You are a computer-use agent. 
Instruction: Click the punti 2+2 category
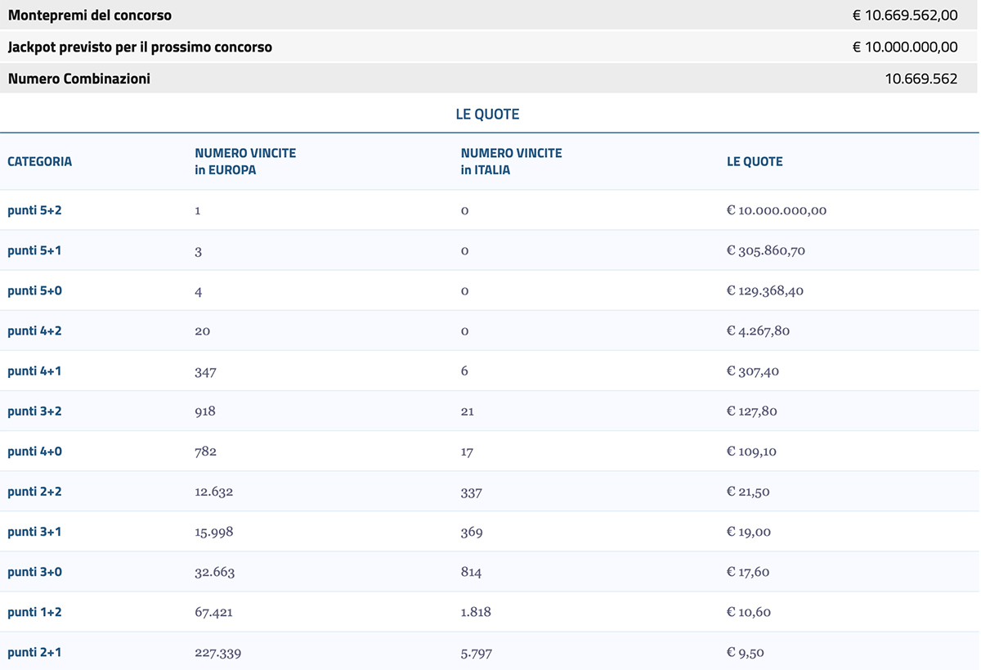coord(34,492)
